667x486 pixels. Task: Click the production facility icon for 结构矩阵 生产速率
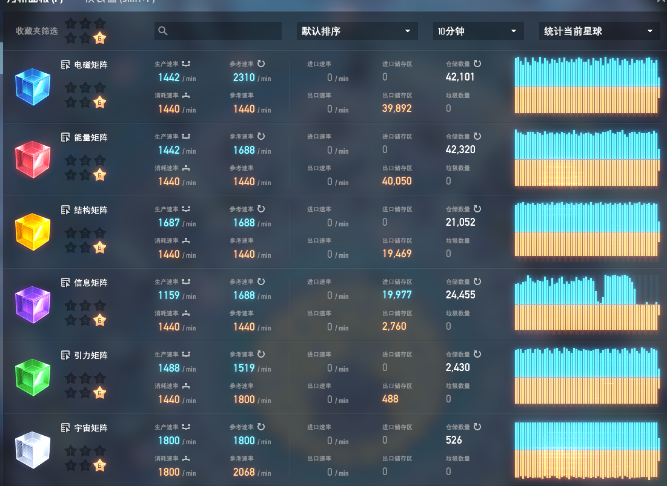[186, 209]
